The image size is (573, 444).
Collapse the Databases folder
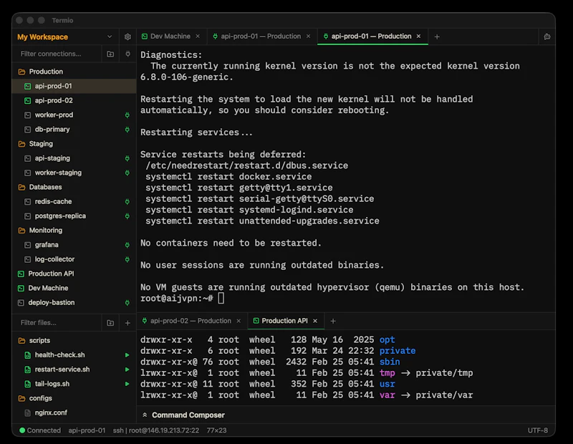[39, 187]
